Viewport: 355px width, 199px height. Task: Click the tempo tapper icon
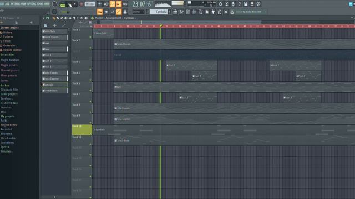[220, 12]
